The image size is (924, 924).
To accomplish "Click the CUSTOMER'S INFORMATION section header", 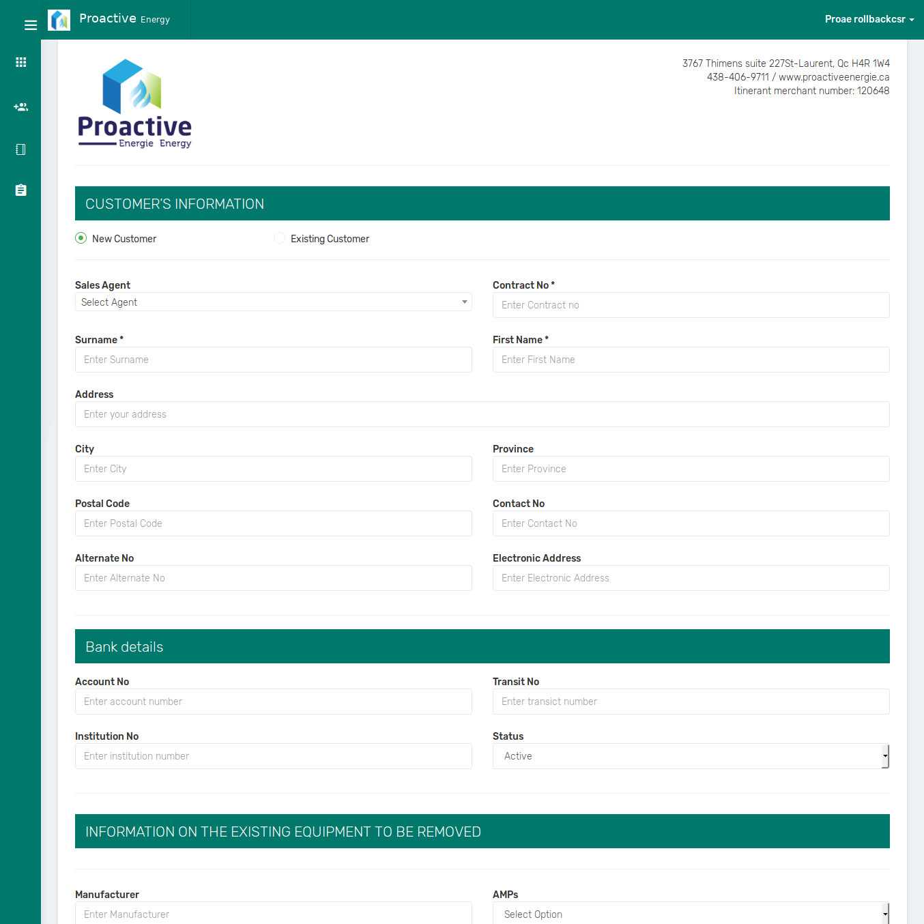I will (x=482, y=203).
